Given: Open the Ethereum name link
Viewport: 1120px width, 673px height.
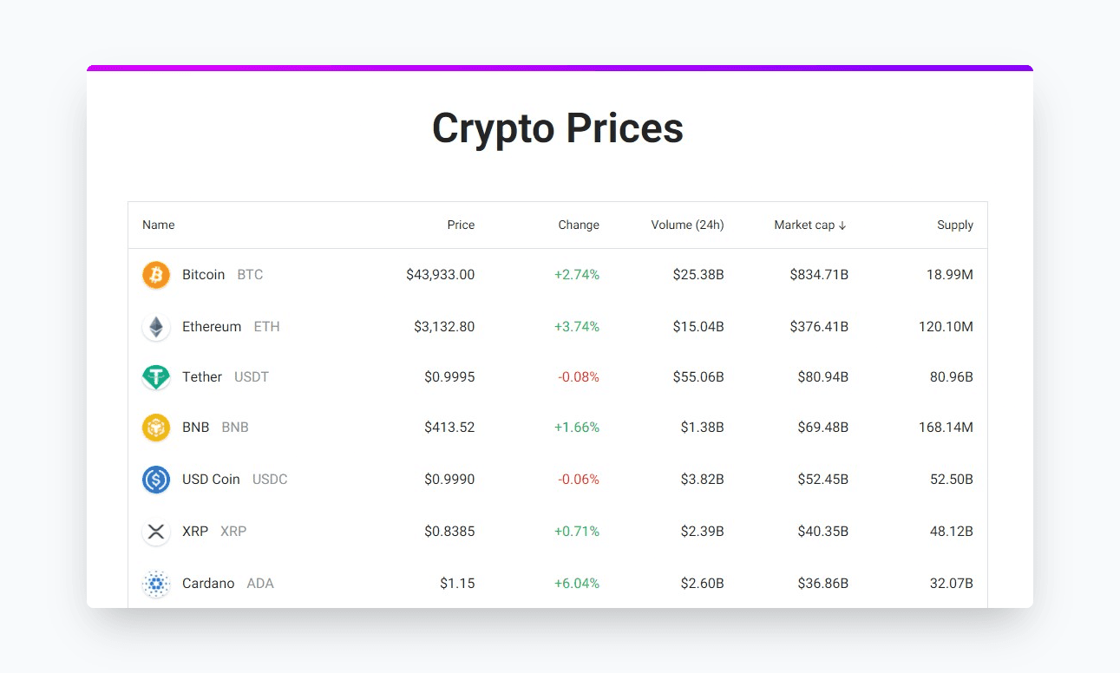Looking at the screenshot, I should [x=212, y=327].
